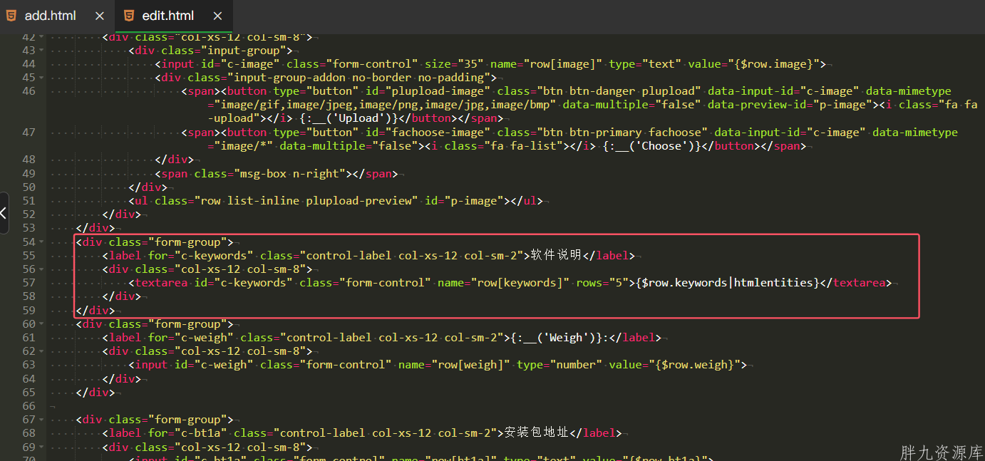Viewport: 985px width, 461px height.
Task: Click the HTML5 icon on edit.html tab
Action: coord(129,16)
